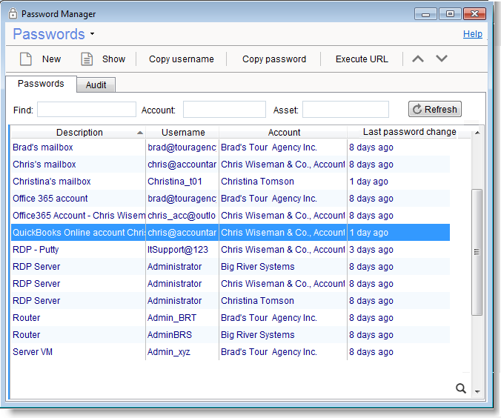Sort by the Description column header

point(79,132)
